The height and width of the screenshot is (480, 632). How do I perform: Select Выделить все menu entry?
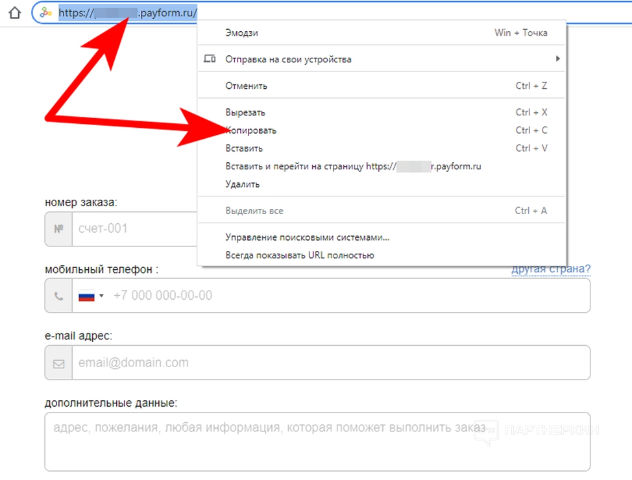pos(382,210)
